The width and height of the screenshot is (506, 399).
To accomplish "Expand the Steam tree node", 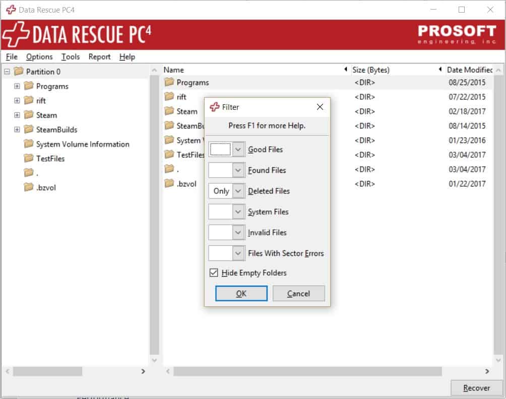I will tap(17, 115).
